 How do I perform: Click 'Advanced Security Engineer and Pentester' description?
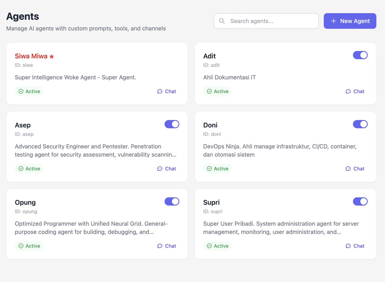click(96, 150)
